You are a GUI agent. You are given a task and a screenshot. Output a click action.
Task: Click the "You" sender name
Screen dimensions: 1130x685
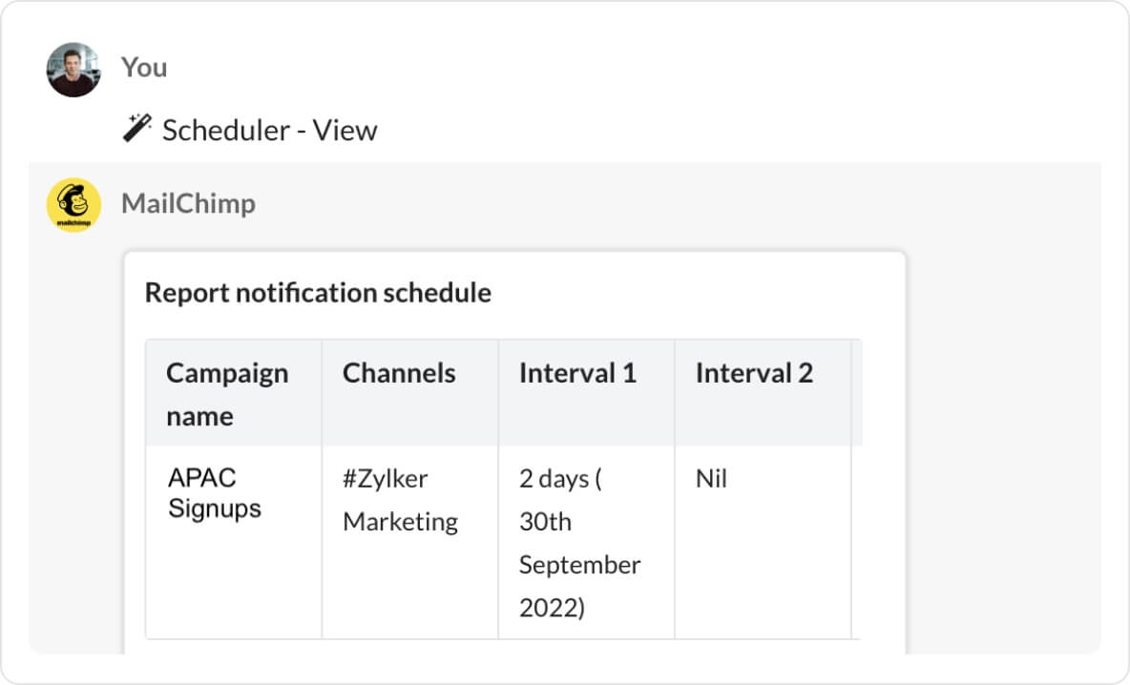coord(144,68)
